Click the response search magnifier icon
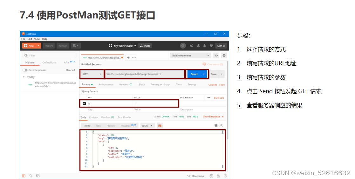Viewport: 355px width, 179px height. 221,125
